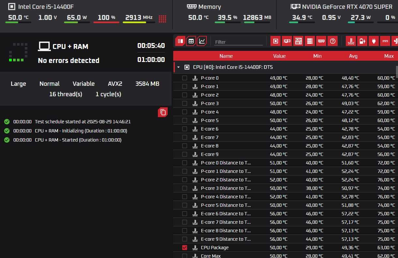Check P-core 4 Distance to TjMax checkbox
Viewport: 398px width, 258px height.
[185, 197]
